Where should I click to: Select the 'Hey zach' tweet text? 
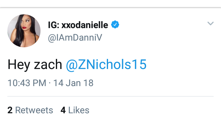[35, 65]
